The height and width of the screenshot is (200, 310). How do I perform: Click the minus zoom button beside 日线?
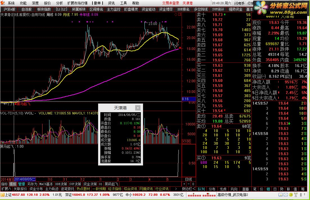[x=189, y=184]
